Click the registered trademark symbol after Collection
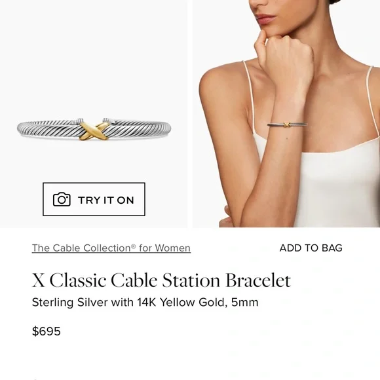Image resolution: width=380 pixels, height=380 pixels. 133,246
